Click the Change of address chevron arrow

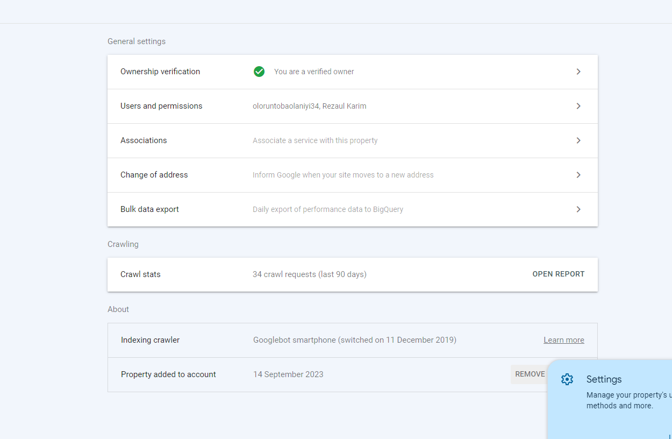tap(578, 175)
